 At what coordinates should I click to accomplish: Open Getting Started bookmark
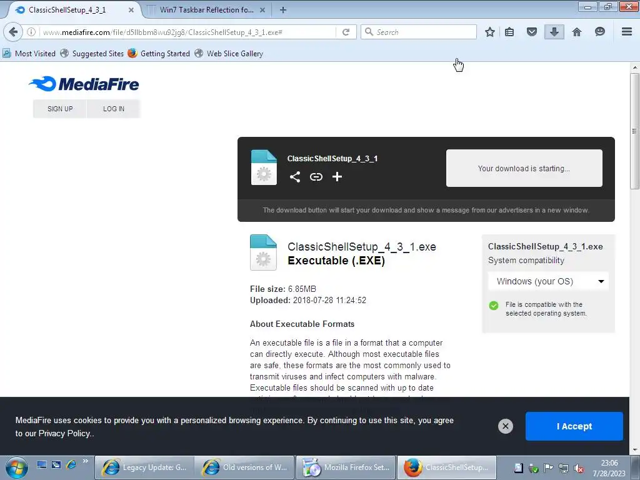pos(159,54)
